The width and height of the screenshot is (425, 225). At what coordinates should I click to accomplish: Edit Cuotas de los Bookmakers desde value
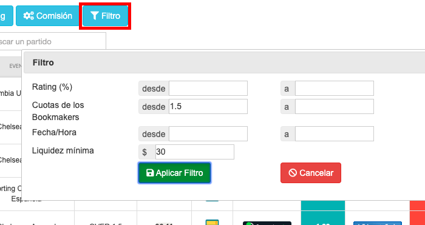[208, 106]
